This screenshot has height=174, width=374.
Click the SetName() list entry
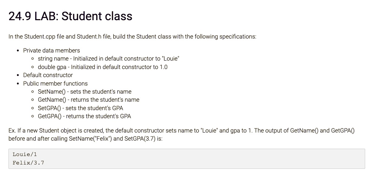coord(85,92)
